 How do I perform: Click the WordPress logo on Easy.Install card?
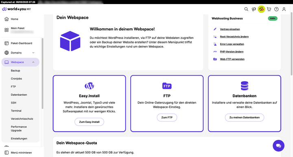89,86
